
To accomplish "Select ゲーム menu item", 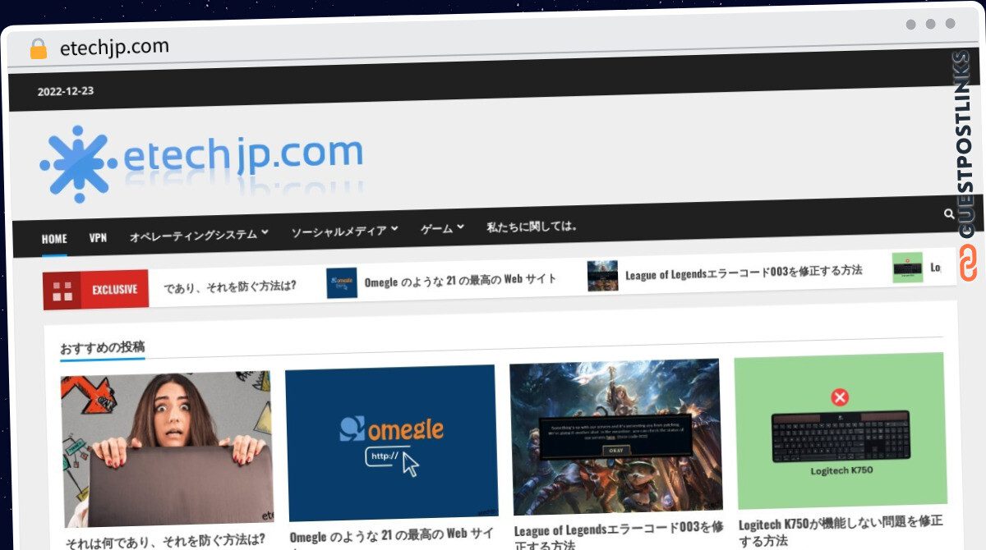I will click(436, 229).
